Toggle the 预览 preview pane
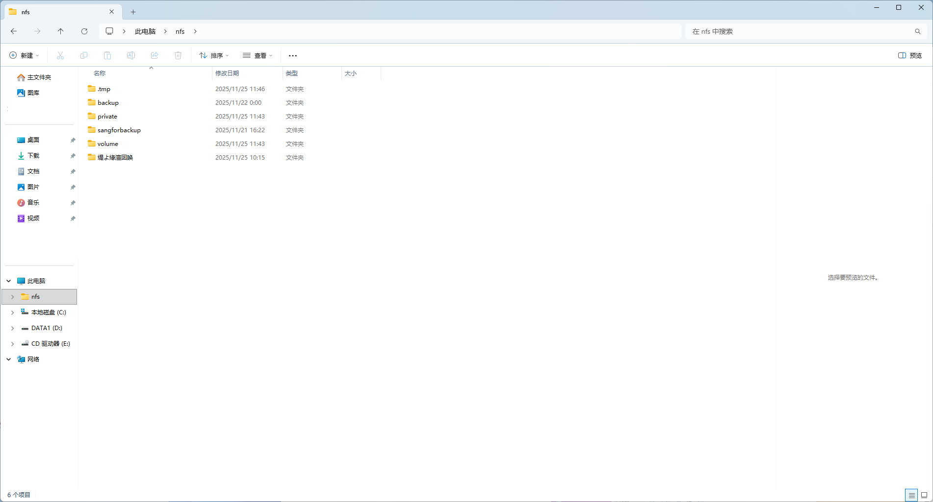Screen dimensions: 933x502 click(910, 55)
